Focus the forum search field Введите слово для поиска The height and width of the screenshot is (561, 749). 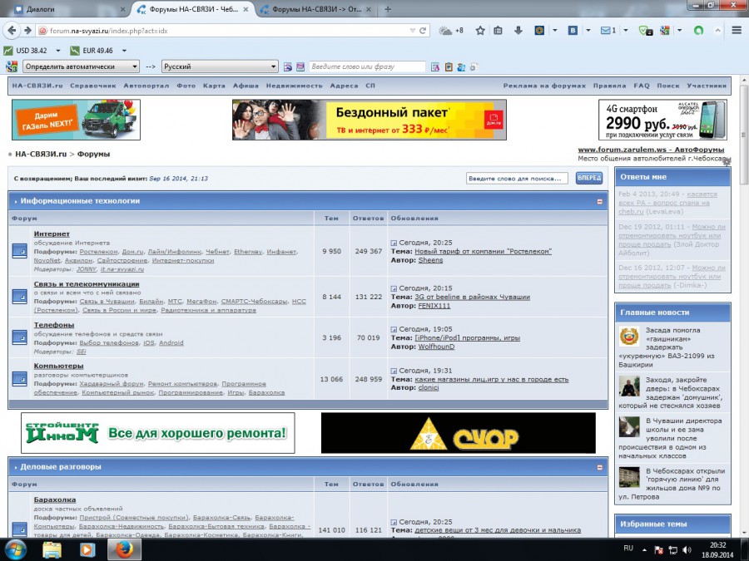click(x=516, y=179)
